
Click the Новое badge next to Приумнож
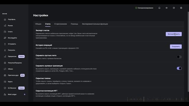[22, 57]
